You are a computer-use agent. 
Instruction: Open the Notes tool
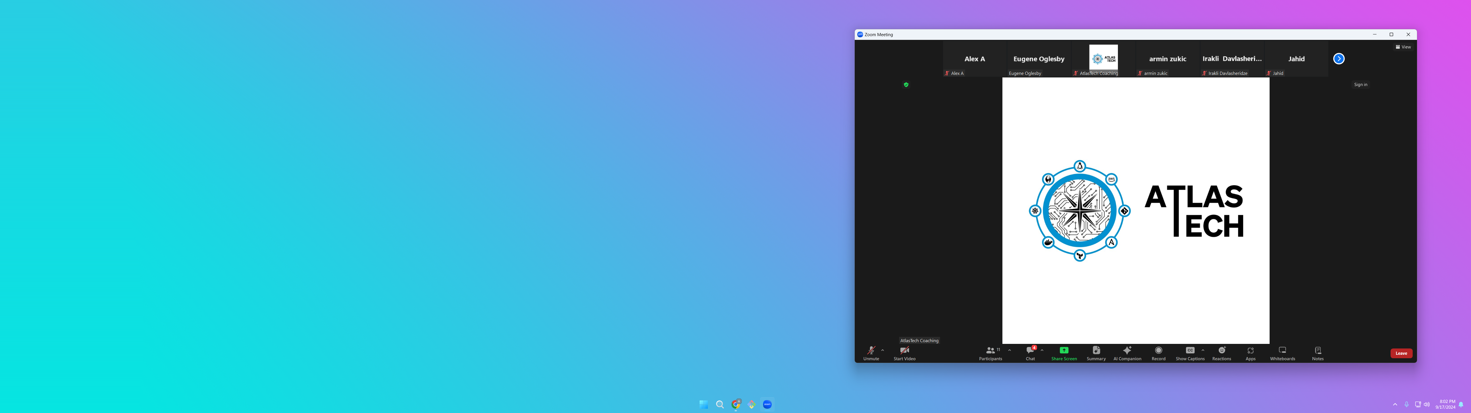[x=1317, y=353]
